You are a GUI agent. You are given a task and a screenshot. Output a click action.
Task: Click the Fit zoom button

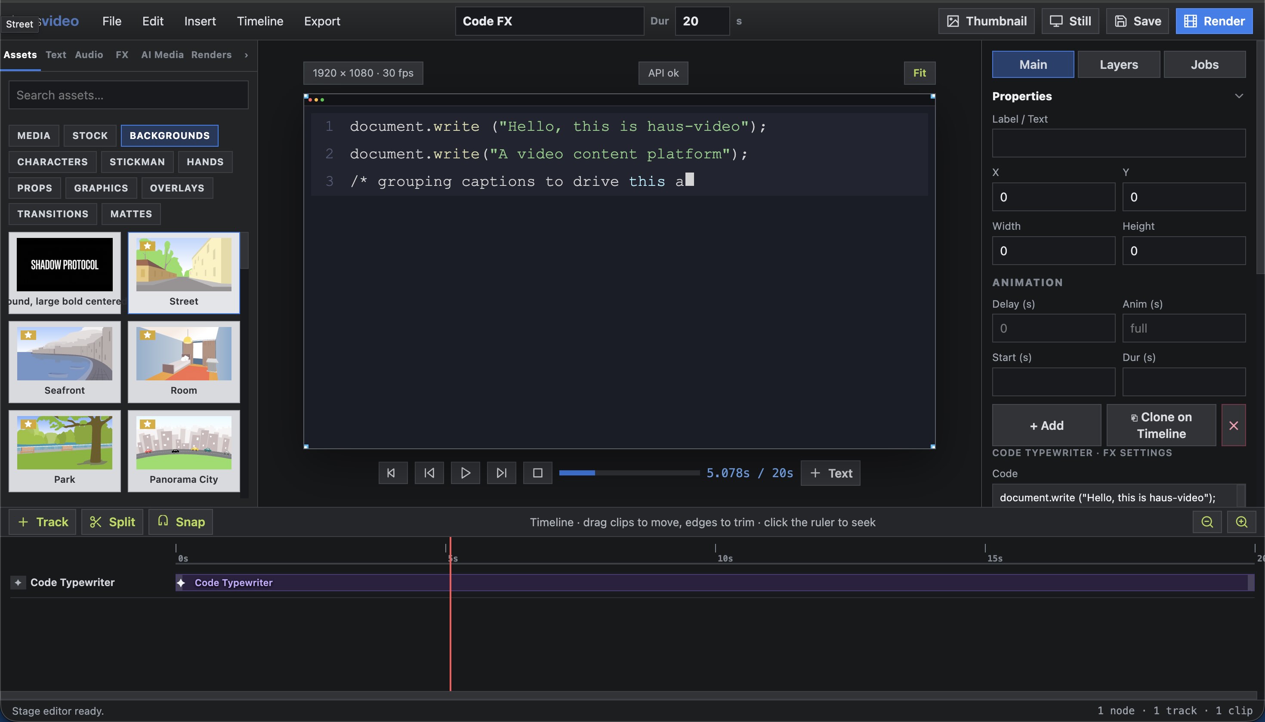[919, 74]
